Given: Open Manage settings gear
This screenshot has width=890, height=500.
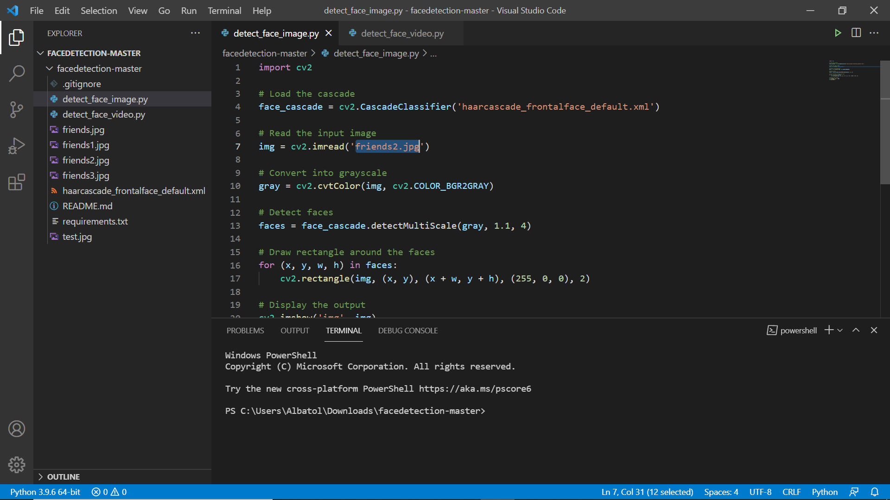Looking at the screenshot, I should 17,464.
